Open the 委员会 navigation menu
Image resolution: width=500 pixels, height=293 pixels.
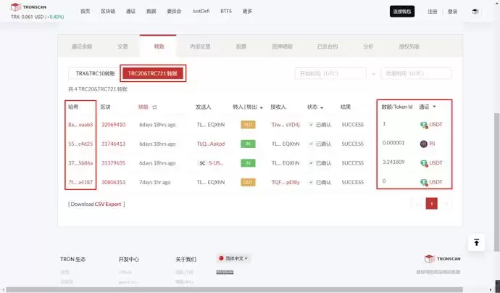click(x=174, y=11)
